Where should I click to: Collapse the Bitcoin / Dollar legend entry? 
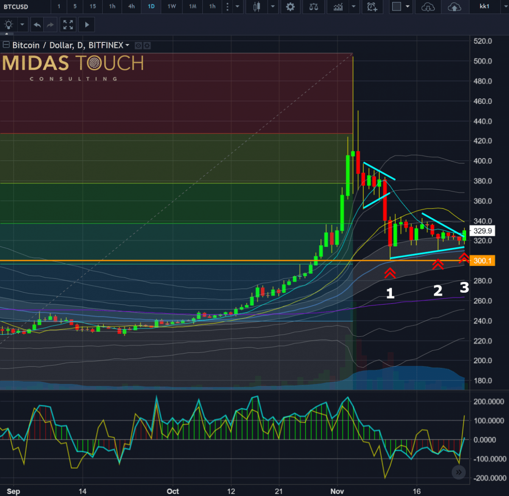6,45
